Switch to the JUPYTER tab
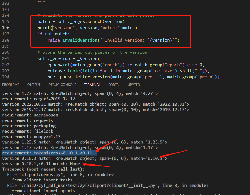Image resolution: width=250 pixels, height=195 pixels. pyautogui.click(x=133, y=85)
